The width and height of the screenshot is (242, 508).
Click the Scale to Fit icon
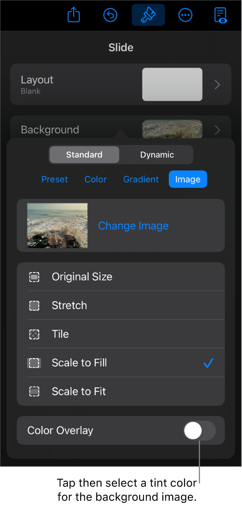tap(35, 392)
